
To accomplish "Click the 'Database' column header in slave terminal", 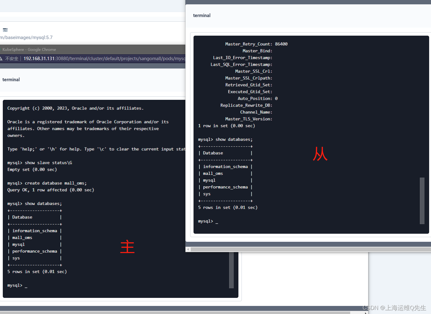I will (213, 153).
